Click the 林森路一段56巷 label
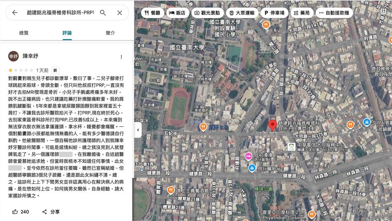392x221 pixels. [351, 193]
